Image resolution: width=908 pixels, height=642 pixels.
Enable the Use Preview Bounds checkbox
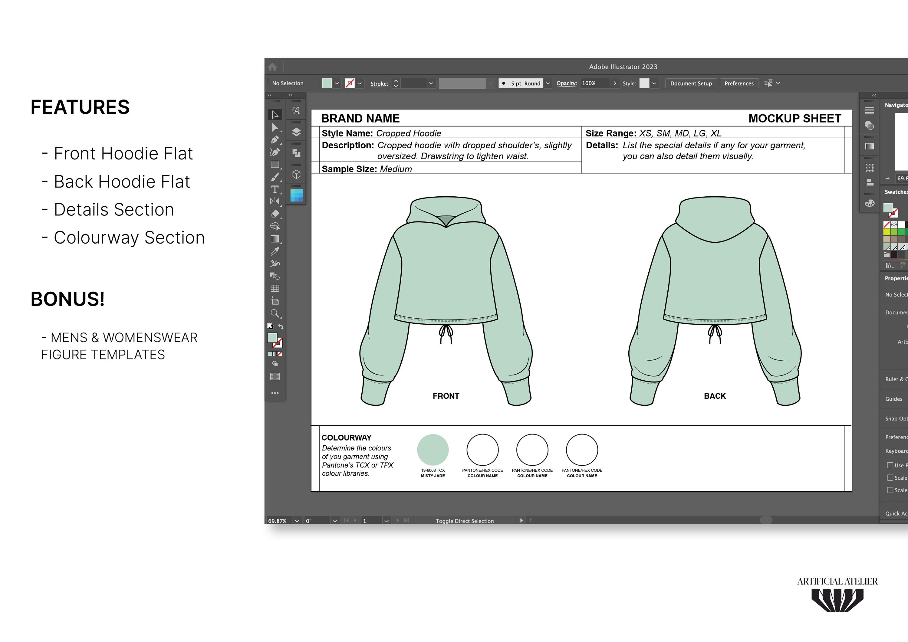(x=891, y=465)
